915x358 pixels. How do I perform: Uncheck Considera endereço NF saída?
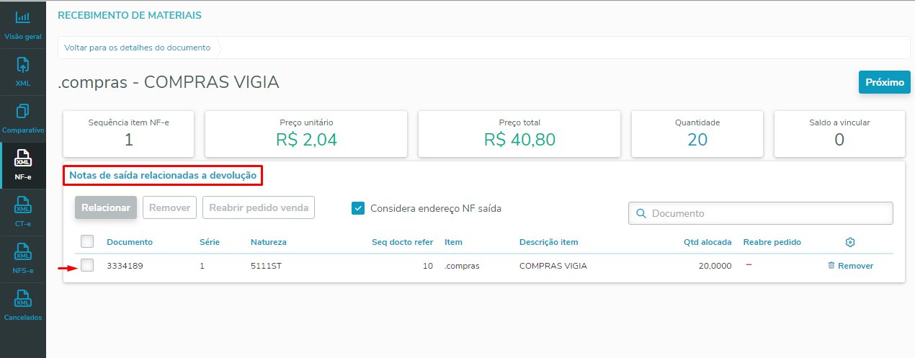click(358, 208)
